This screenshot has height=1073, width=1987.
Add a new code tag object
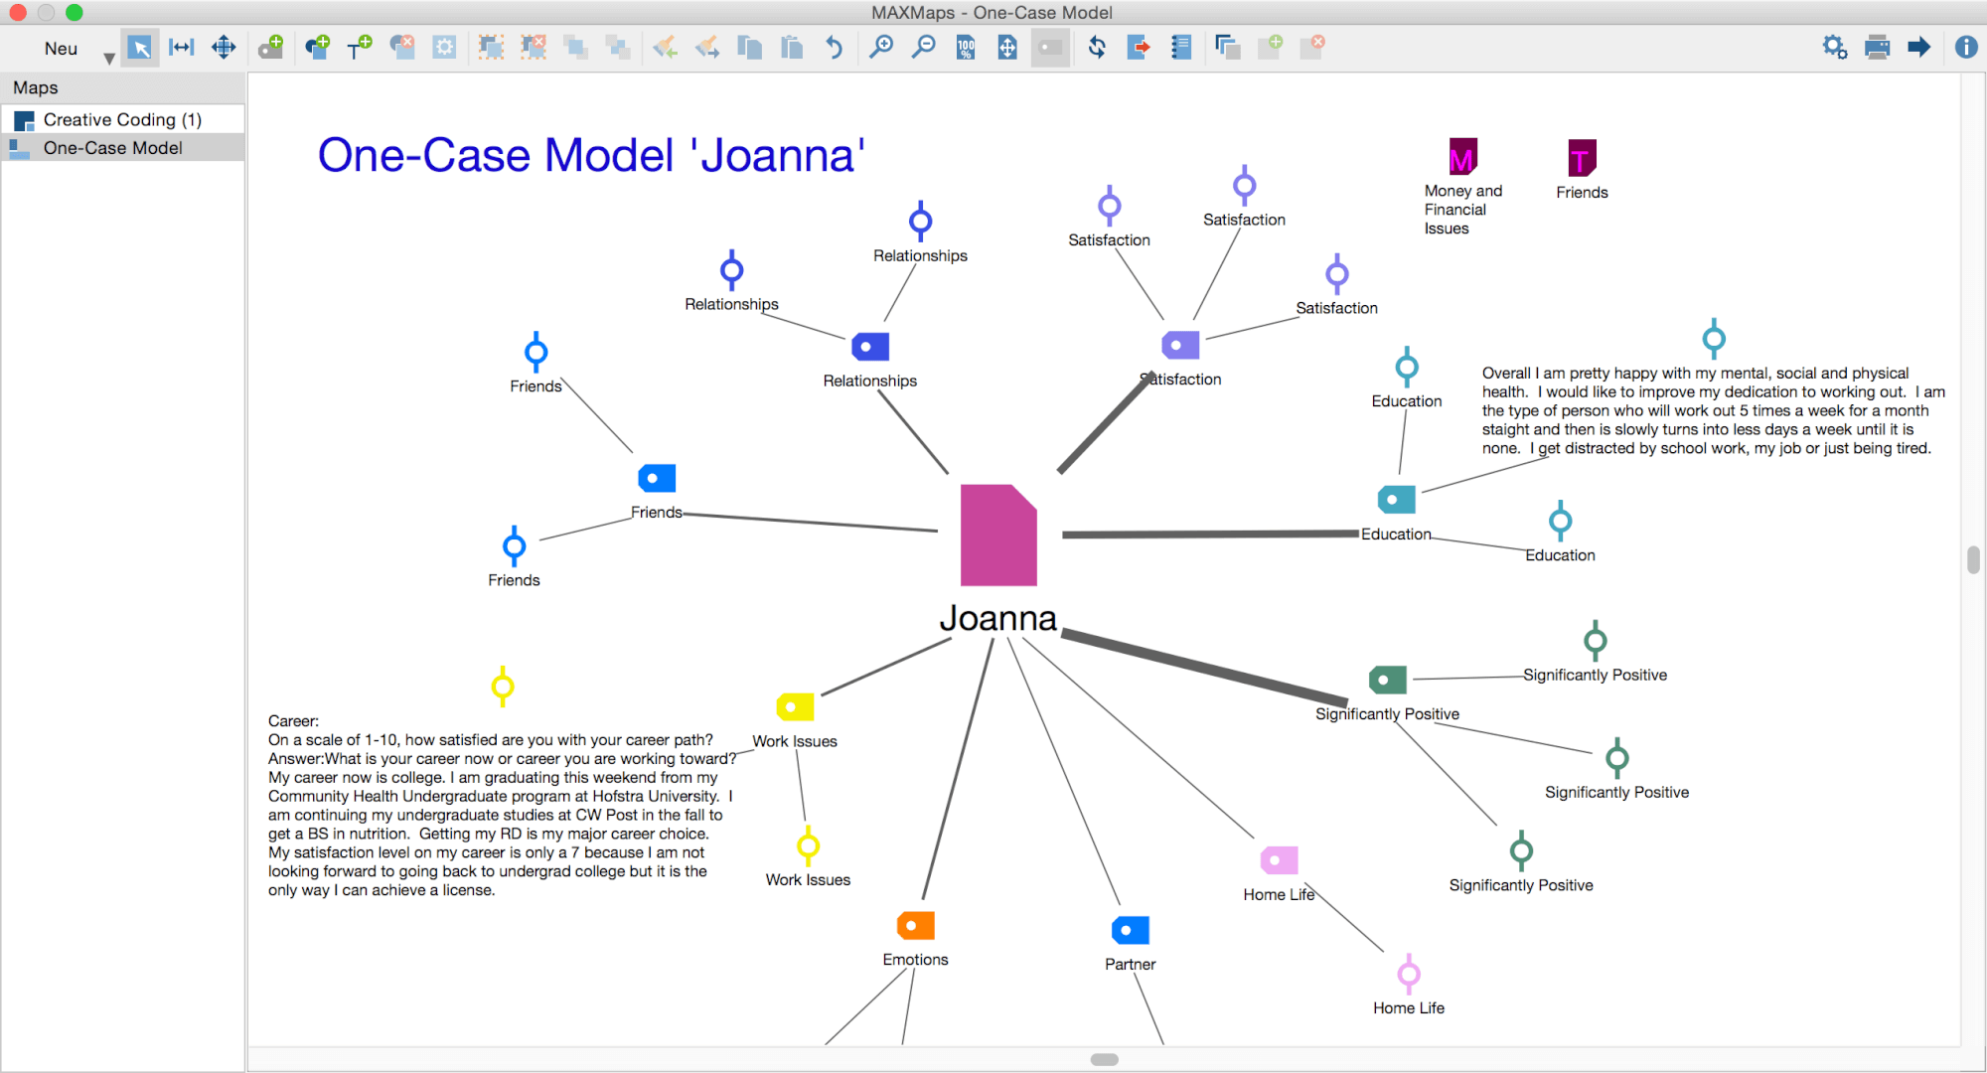[270, 47]
